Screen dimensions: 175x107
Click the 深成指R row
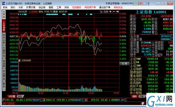(x=151, y=83)
